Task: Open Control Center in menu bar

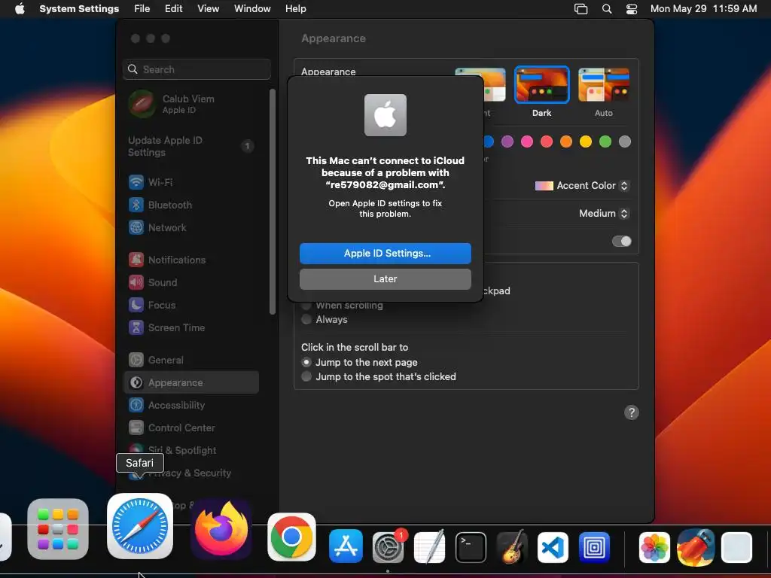Action: (x=632, y=9)
